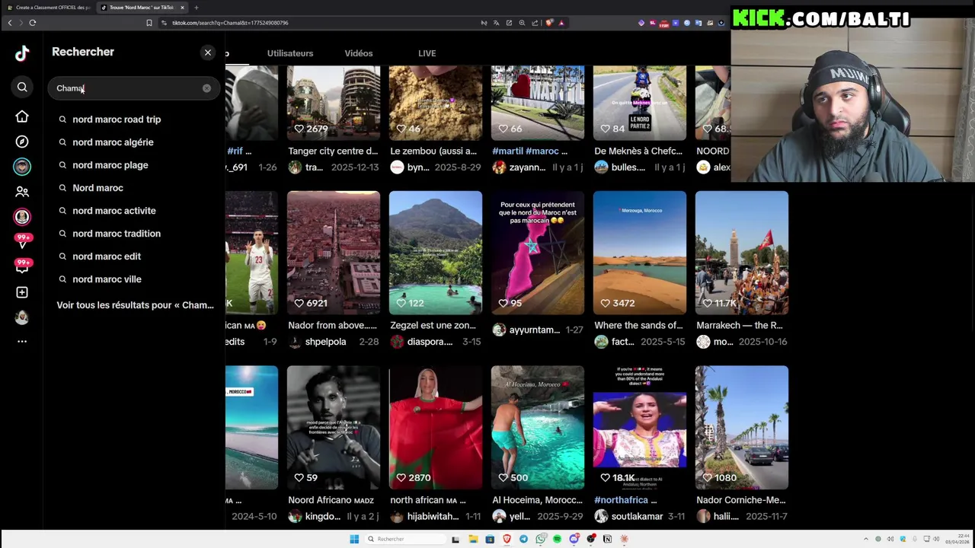Screen dimensions: 975x548
Task: Open shpelpola user profile link
Action: [325, 342]
